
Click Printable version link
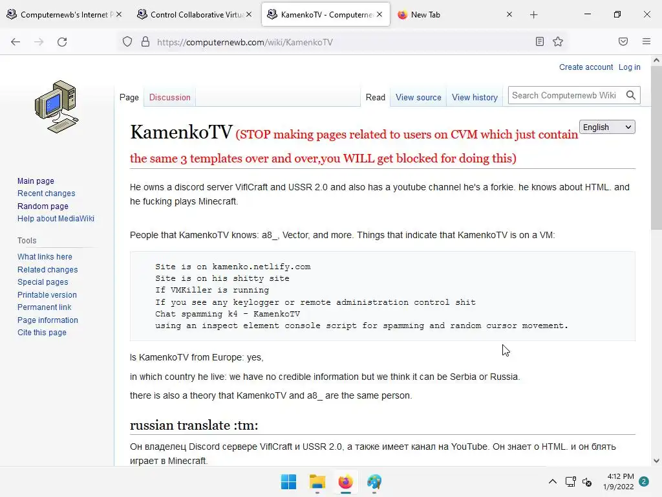pos(47,295)
